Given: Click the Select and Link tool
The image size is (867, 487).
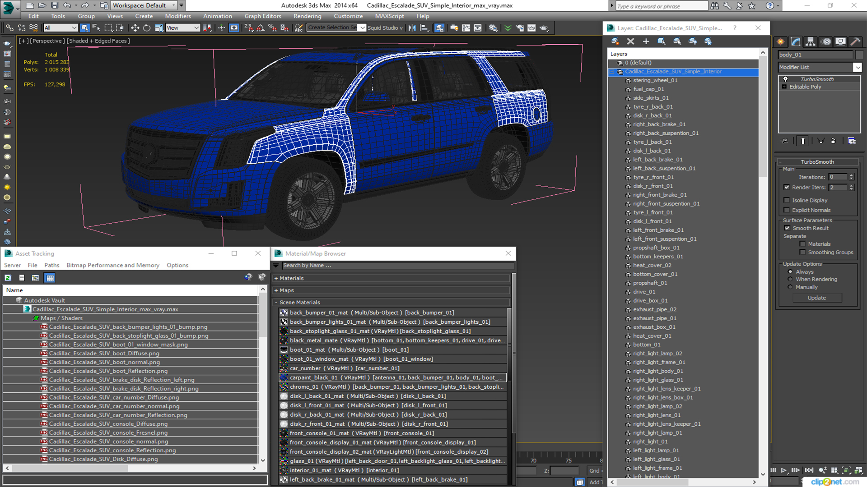Looking at the screenshot, I should [x=9, y=28].
